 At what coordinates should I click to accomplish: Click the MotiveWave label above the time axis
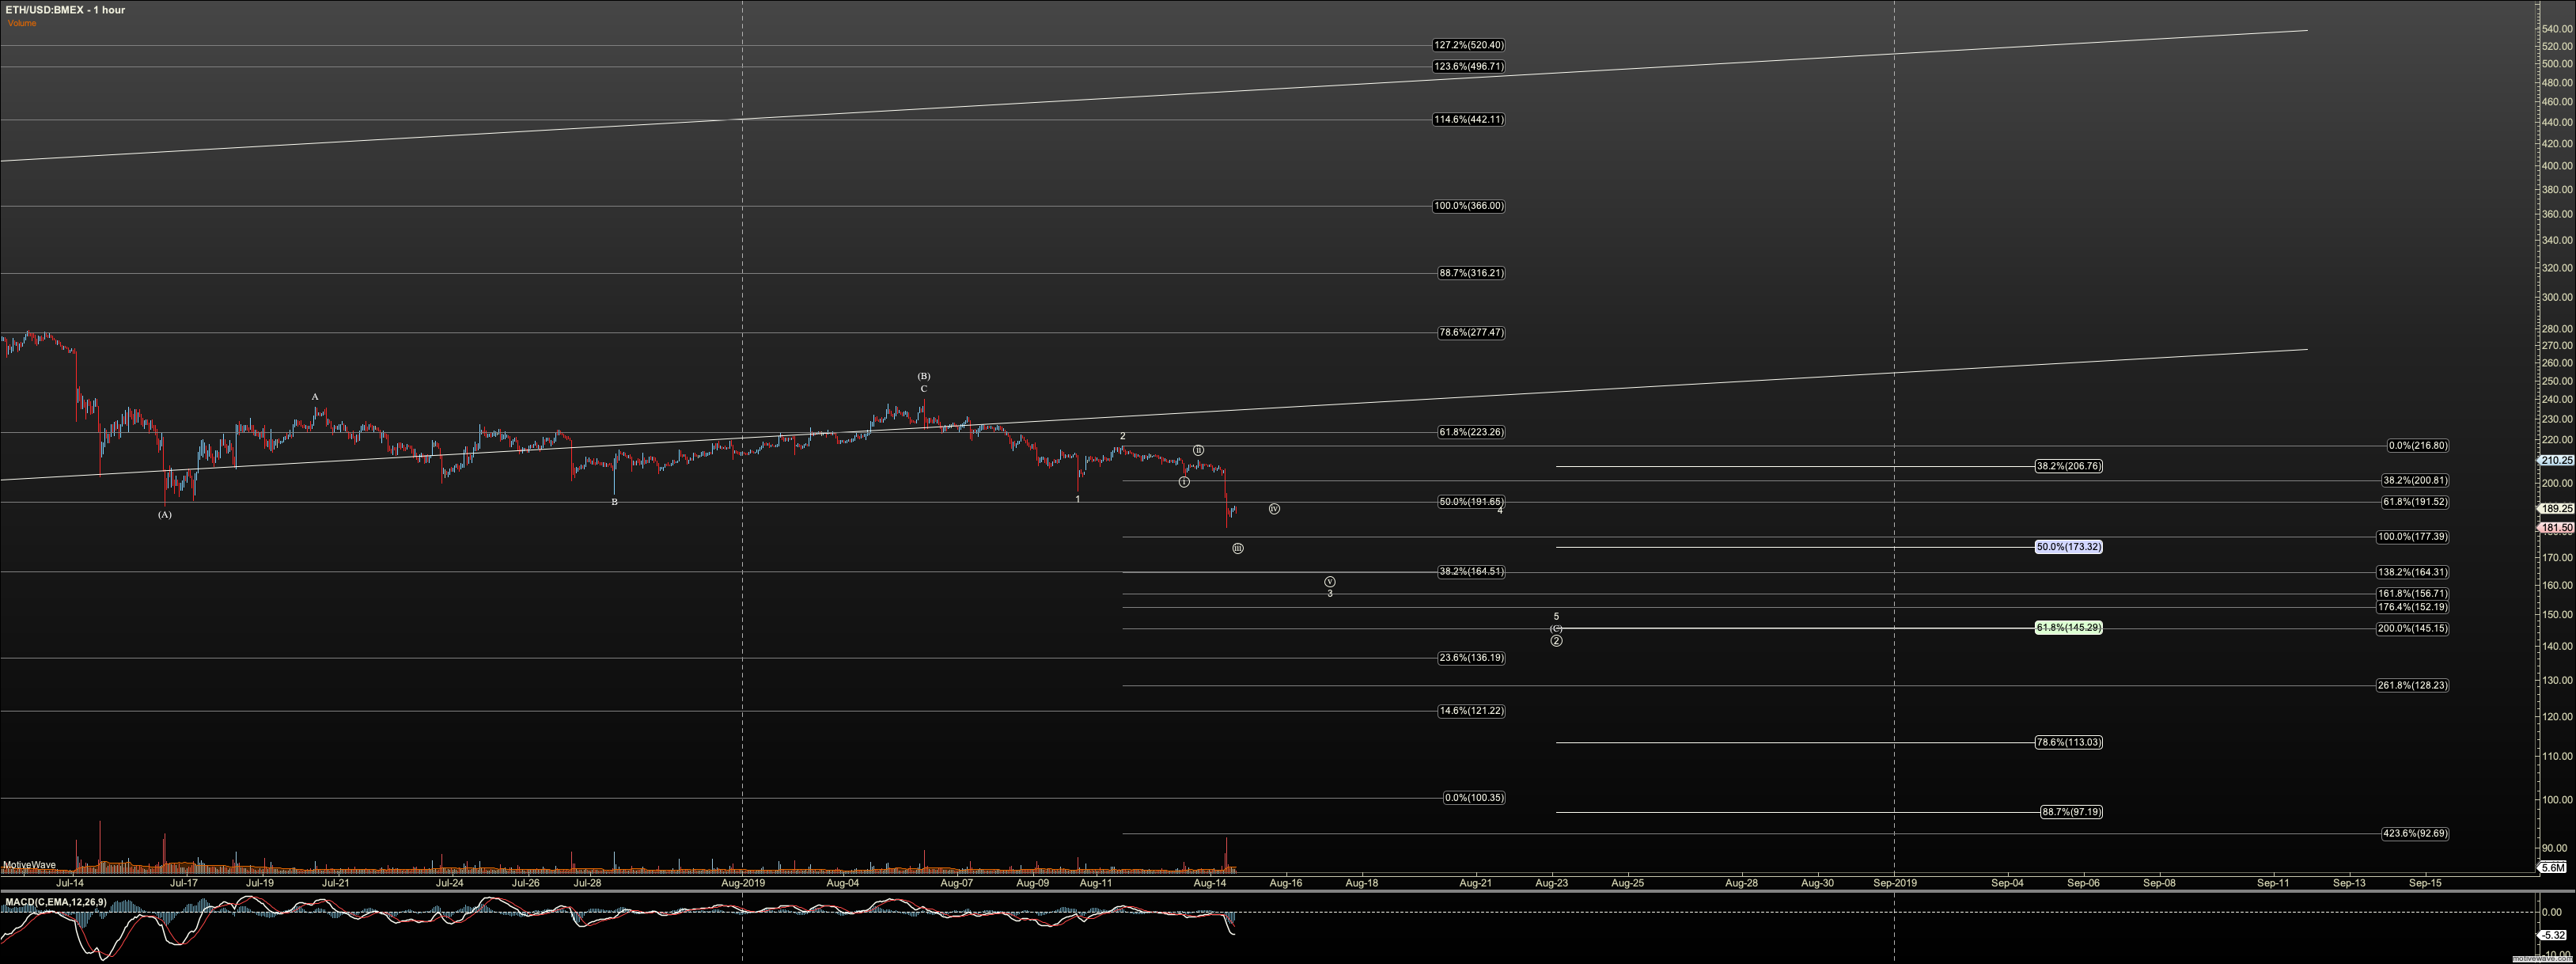pos(29,865)
